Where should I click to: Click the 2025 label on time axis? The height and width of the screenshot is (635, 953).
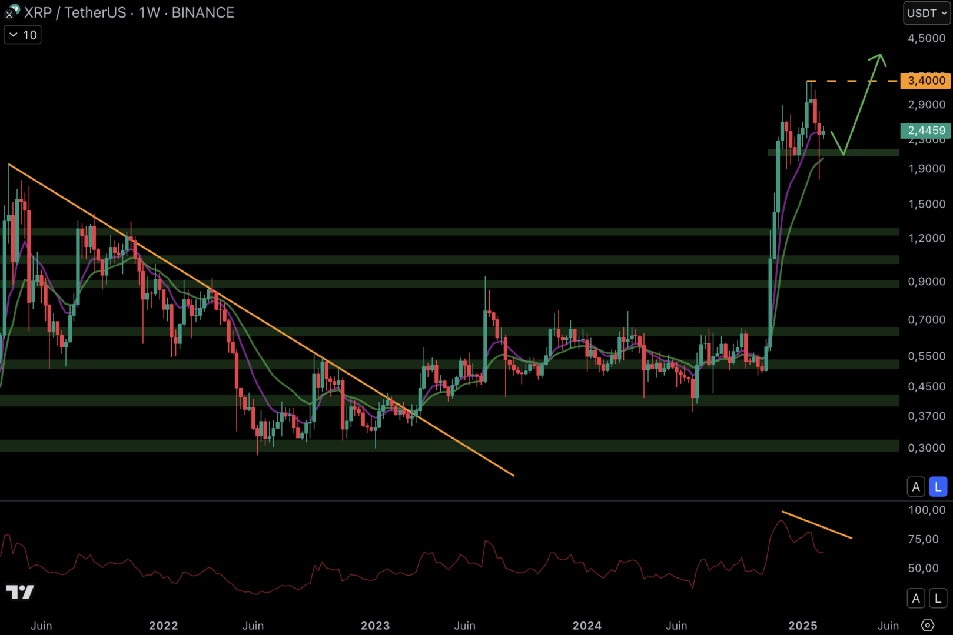click(x=802, y=626)
